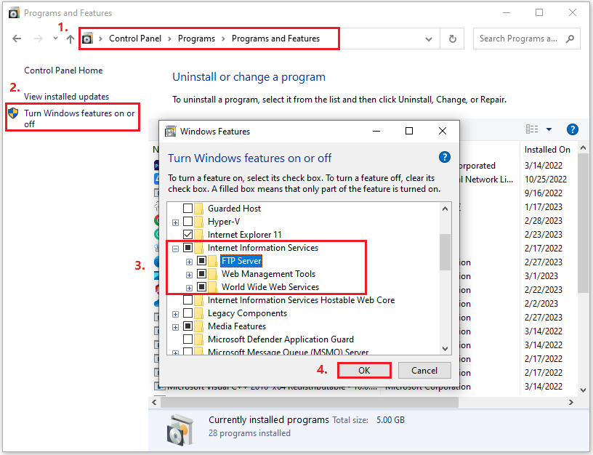
Task: Click the programs list horizontal scrollbar thumb
Action: pos(310,402)
